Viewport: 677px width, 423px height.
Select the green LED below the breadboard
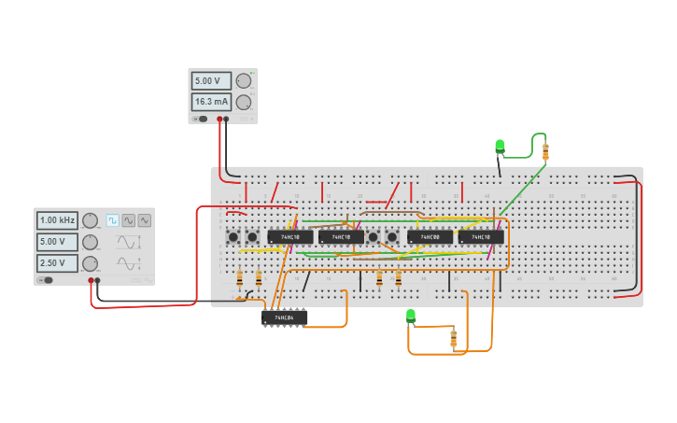[411, 316]
